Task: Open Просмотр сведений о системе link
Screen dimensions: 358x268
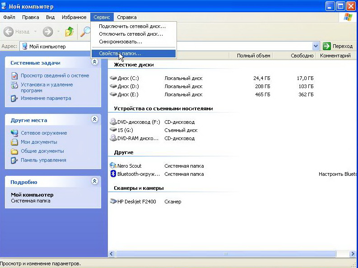Action: (55, 75)
